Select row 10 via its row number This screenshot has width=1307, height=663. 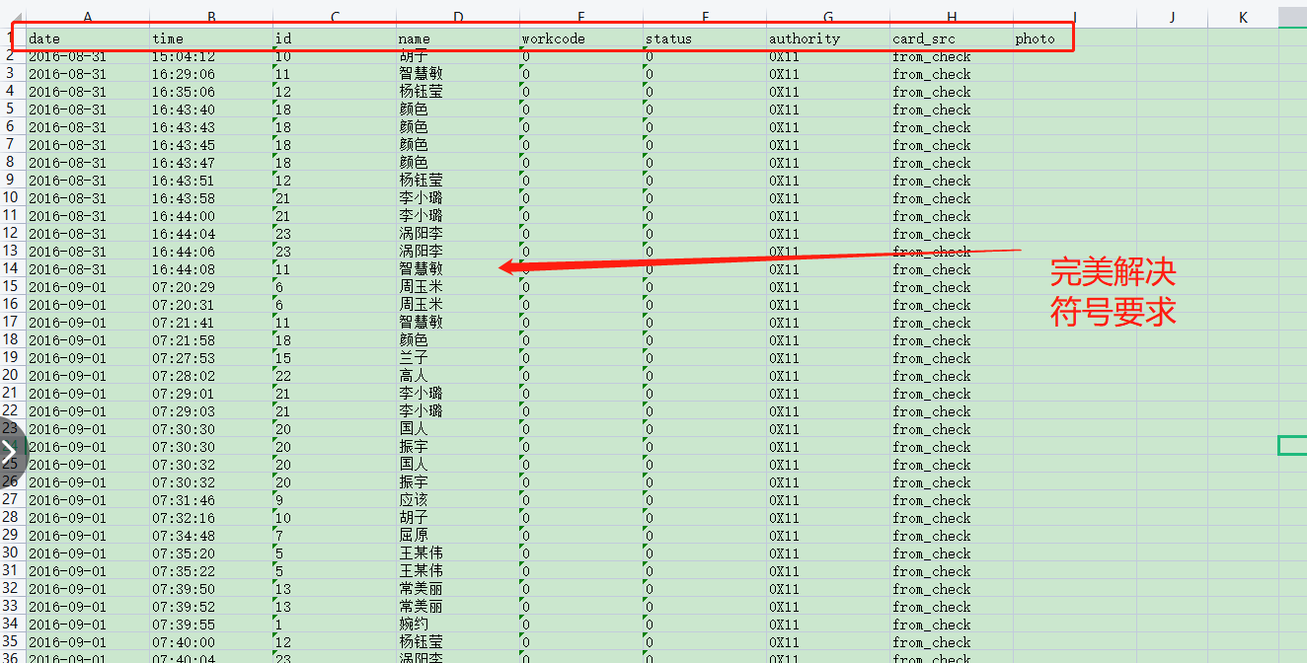pyautogui.click(x=12, y=198)
